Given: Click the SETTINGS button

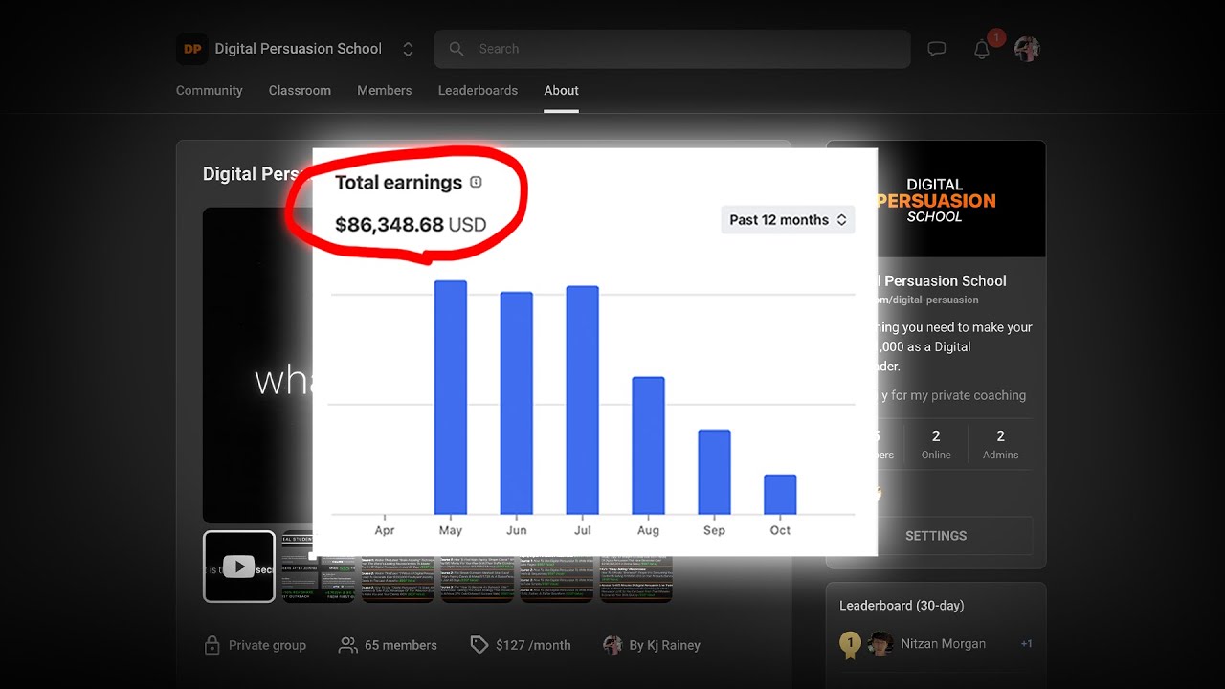Looking at the screenshot, I should (936, 536).
